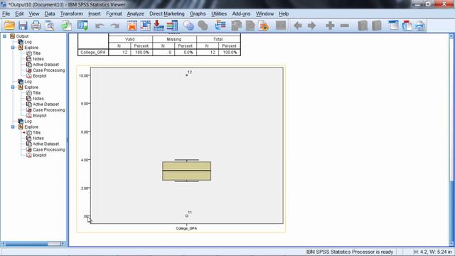This screenshot has height=256, width=455.
Task: Select the Title item marked with red arrow
Action: pos(36,132)
